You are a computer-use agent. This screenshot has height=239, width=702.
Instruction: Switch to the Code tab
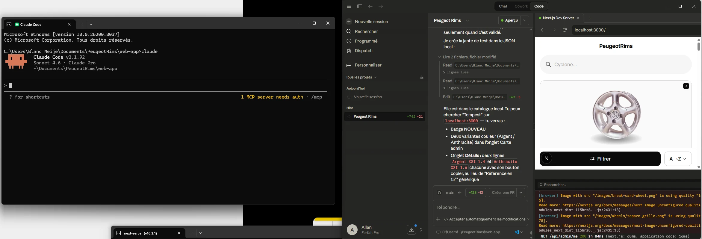[539, 6]
